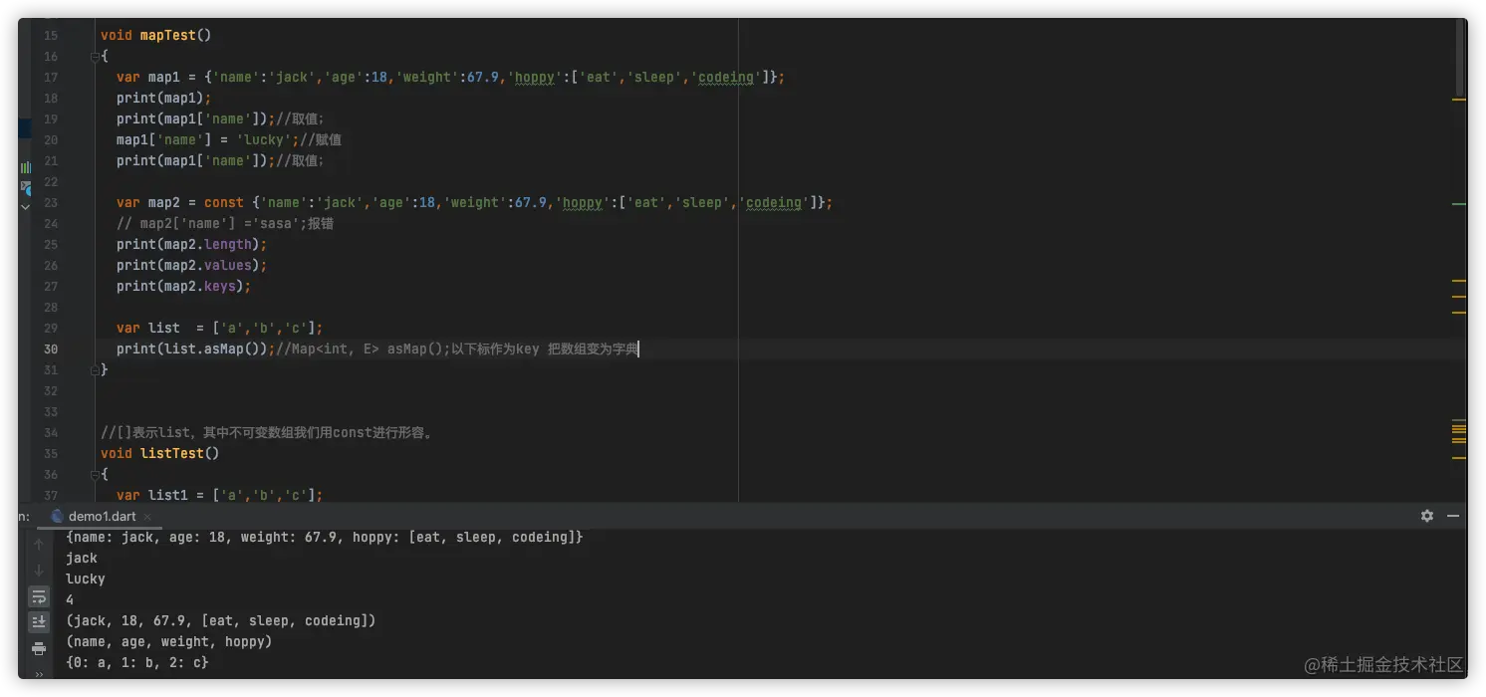Click the green bars icon in left strip
The width and height of the screenshot is (1486, 697).
(x=25, y=167)
